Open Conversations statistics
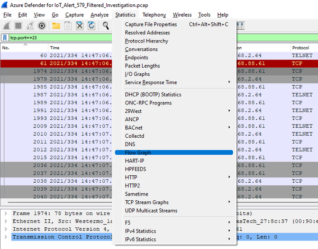The width and height of the screenshot is (318, 249). click(x=174, y=49)
